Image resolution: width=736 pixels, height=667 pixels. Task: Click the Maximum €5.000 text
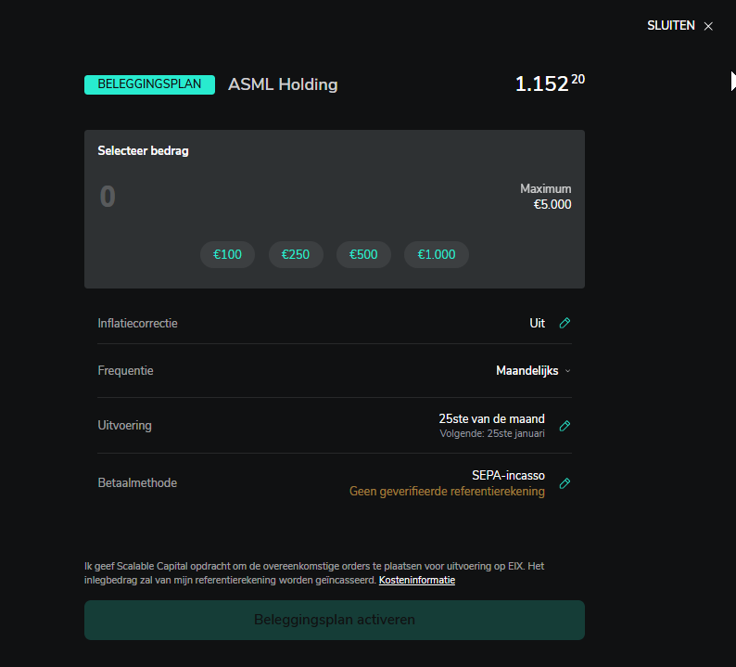pyautogui.click(x=545, y=197)
